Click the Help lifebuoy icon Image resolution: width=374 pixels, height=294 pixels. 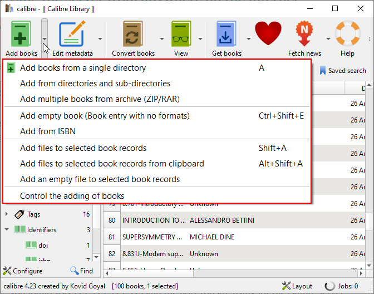(x=347, y=33)
